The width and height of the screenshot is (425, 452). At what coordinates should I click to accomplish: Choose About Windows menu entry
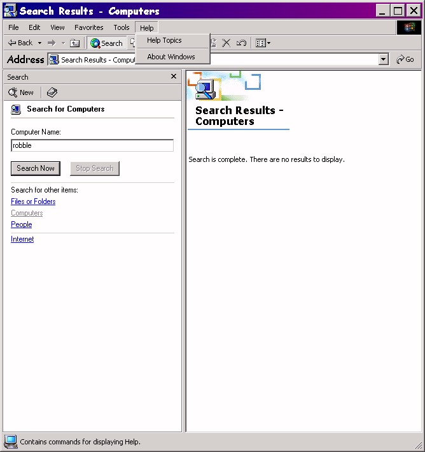[x=172, y=57]
